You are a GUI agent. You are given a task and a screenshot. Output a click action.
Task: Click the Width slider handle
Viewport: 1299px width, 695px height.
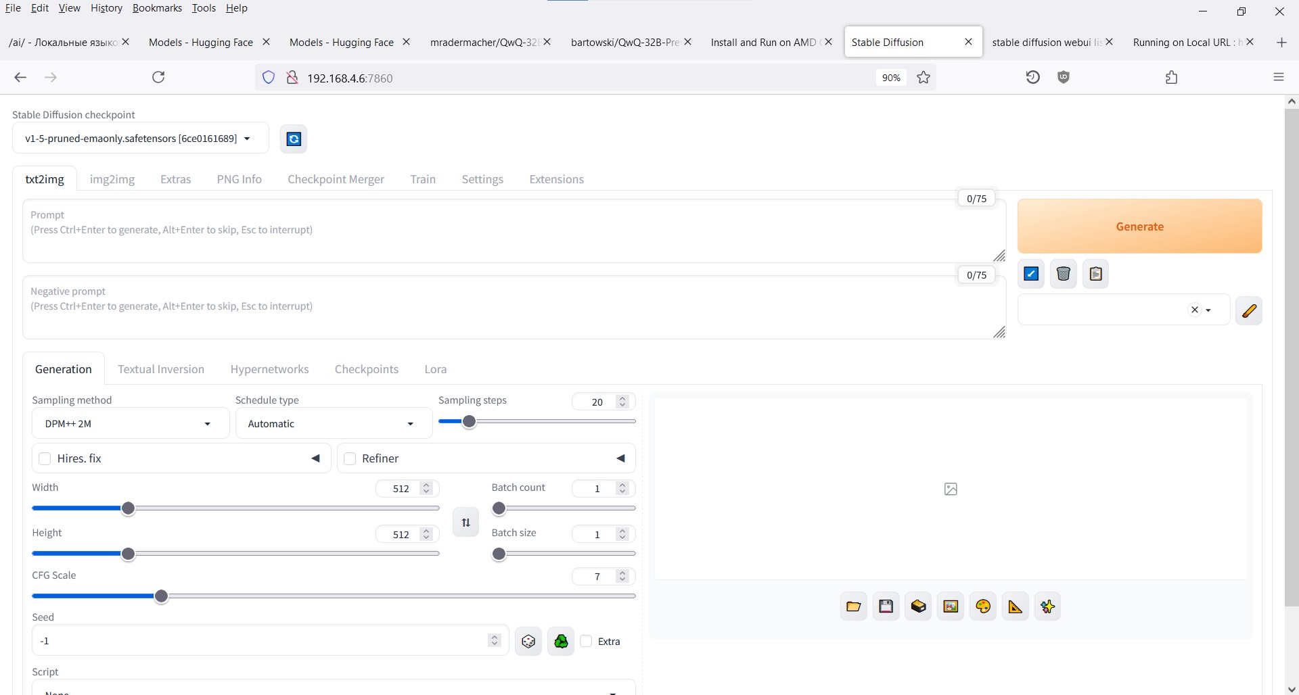pos(128,508)
